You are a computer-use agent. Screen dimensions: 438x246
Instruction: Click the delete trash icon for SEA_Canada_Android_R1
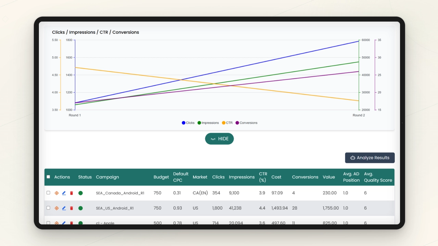click(x=72, y=193)
